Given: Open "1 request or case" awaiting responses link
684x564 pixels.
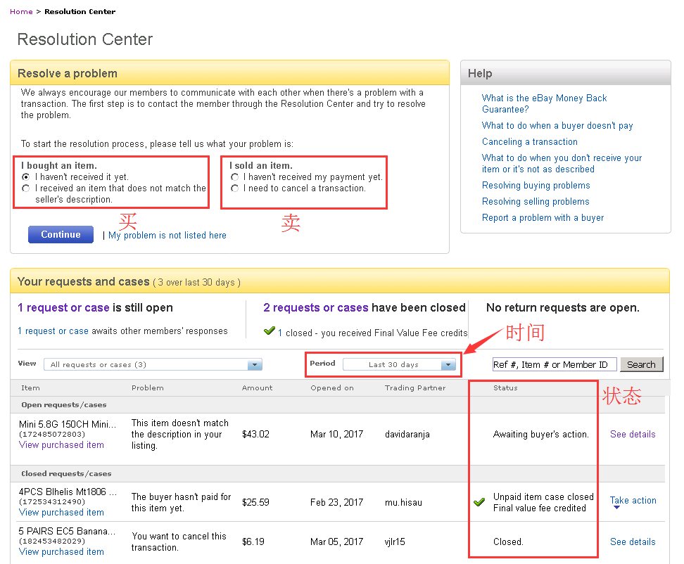Looking at the screenshot, I should (53, 331).
